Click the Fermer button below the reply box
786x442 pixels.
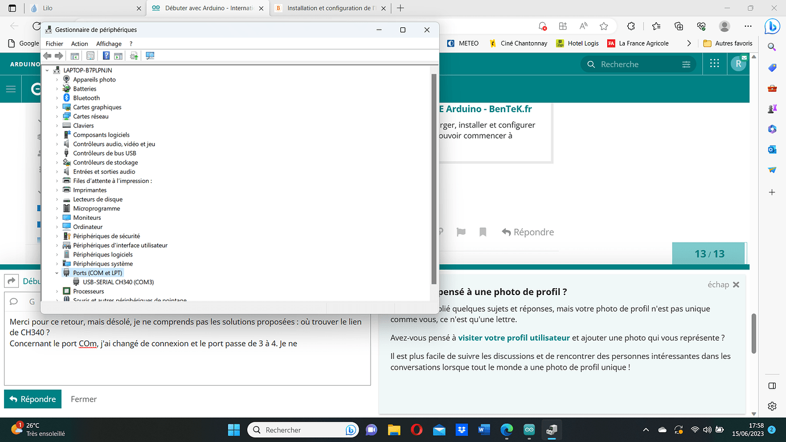click(x=83, y=399)
